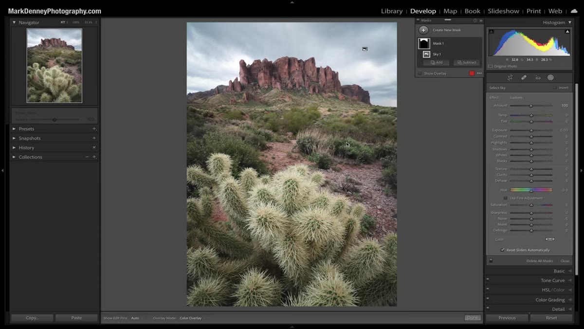Expand the Basic panel
This screenshot has height=329, width=584.
[x=570, y=271]
